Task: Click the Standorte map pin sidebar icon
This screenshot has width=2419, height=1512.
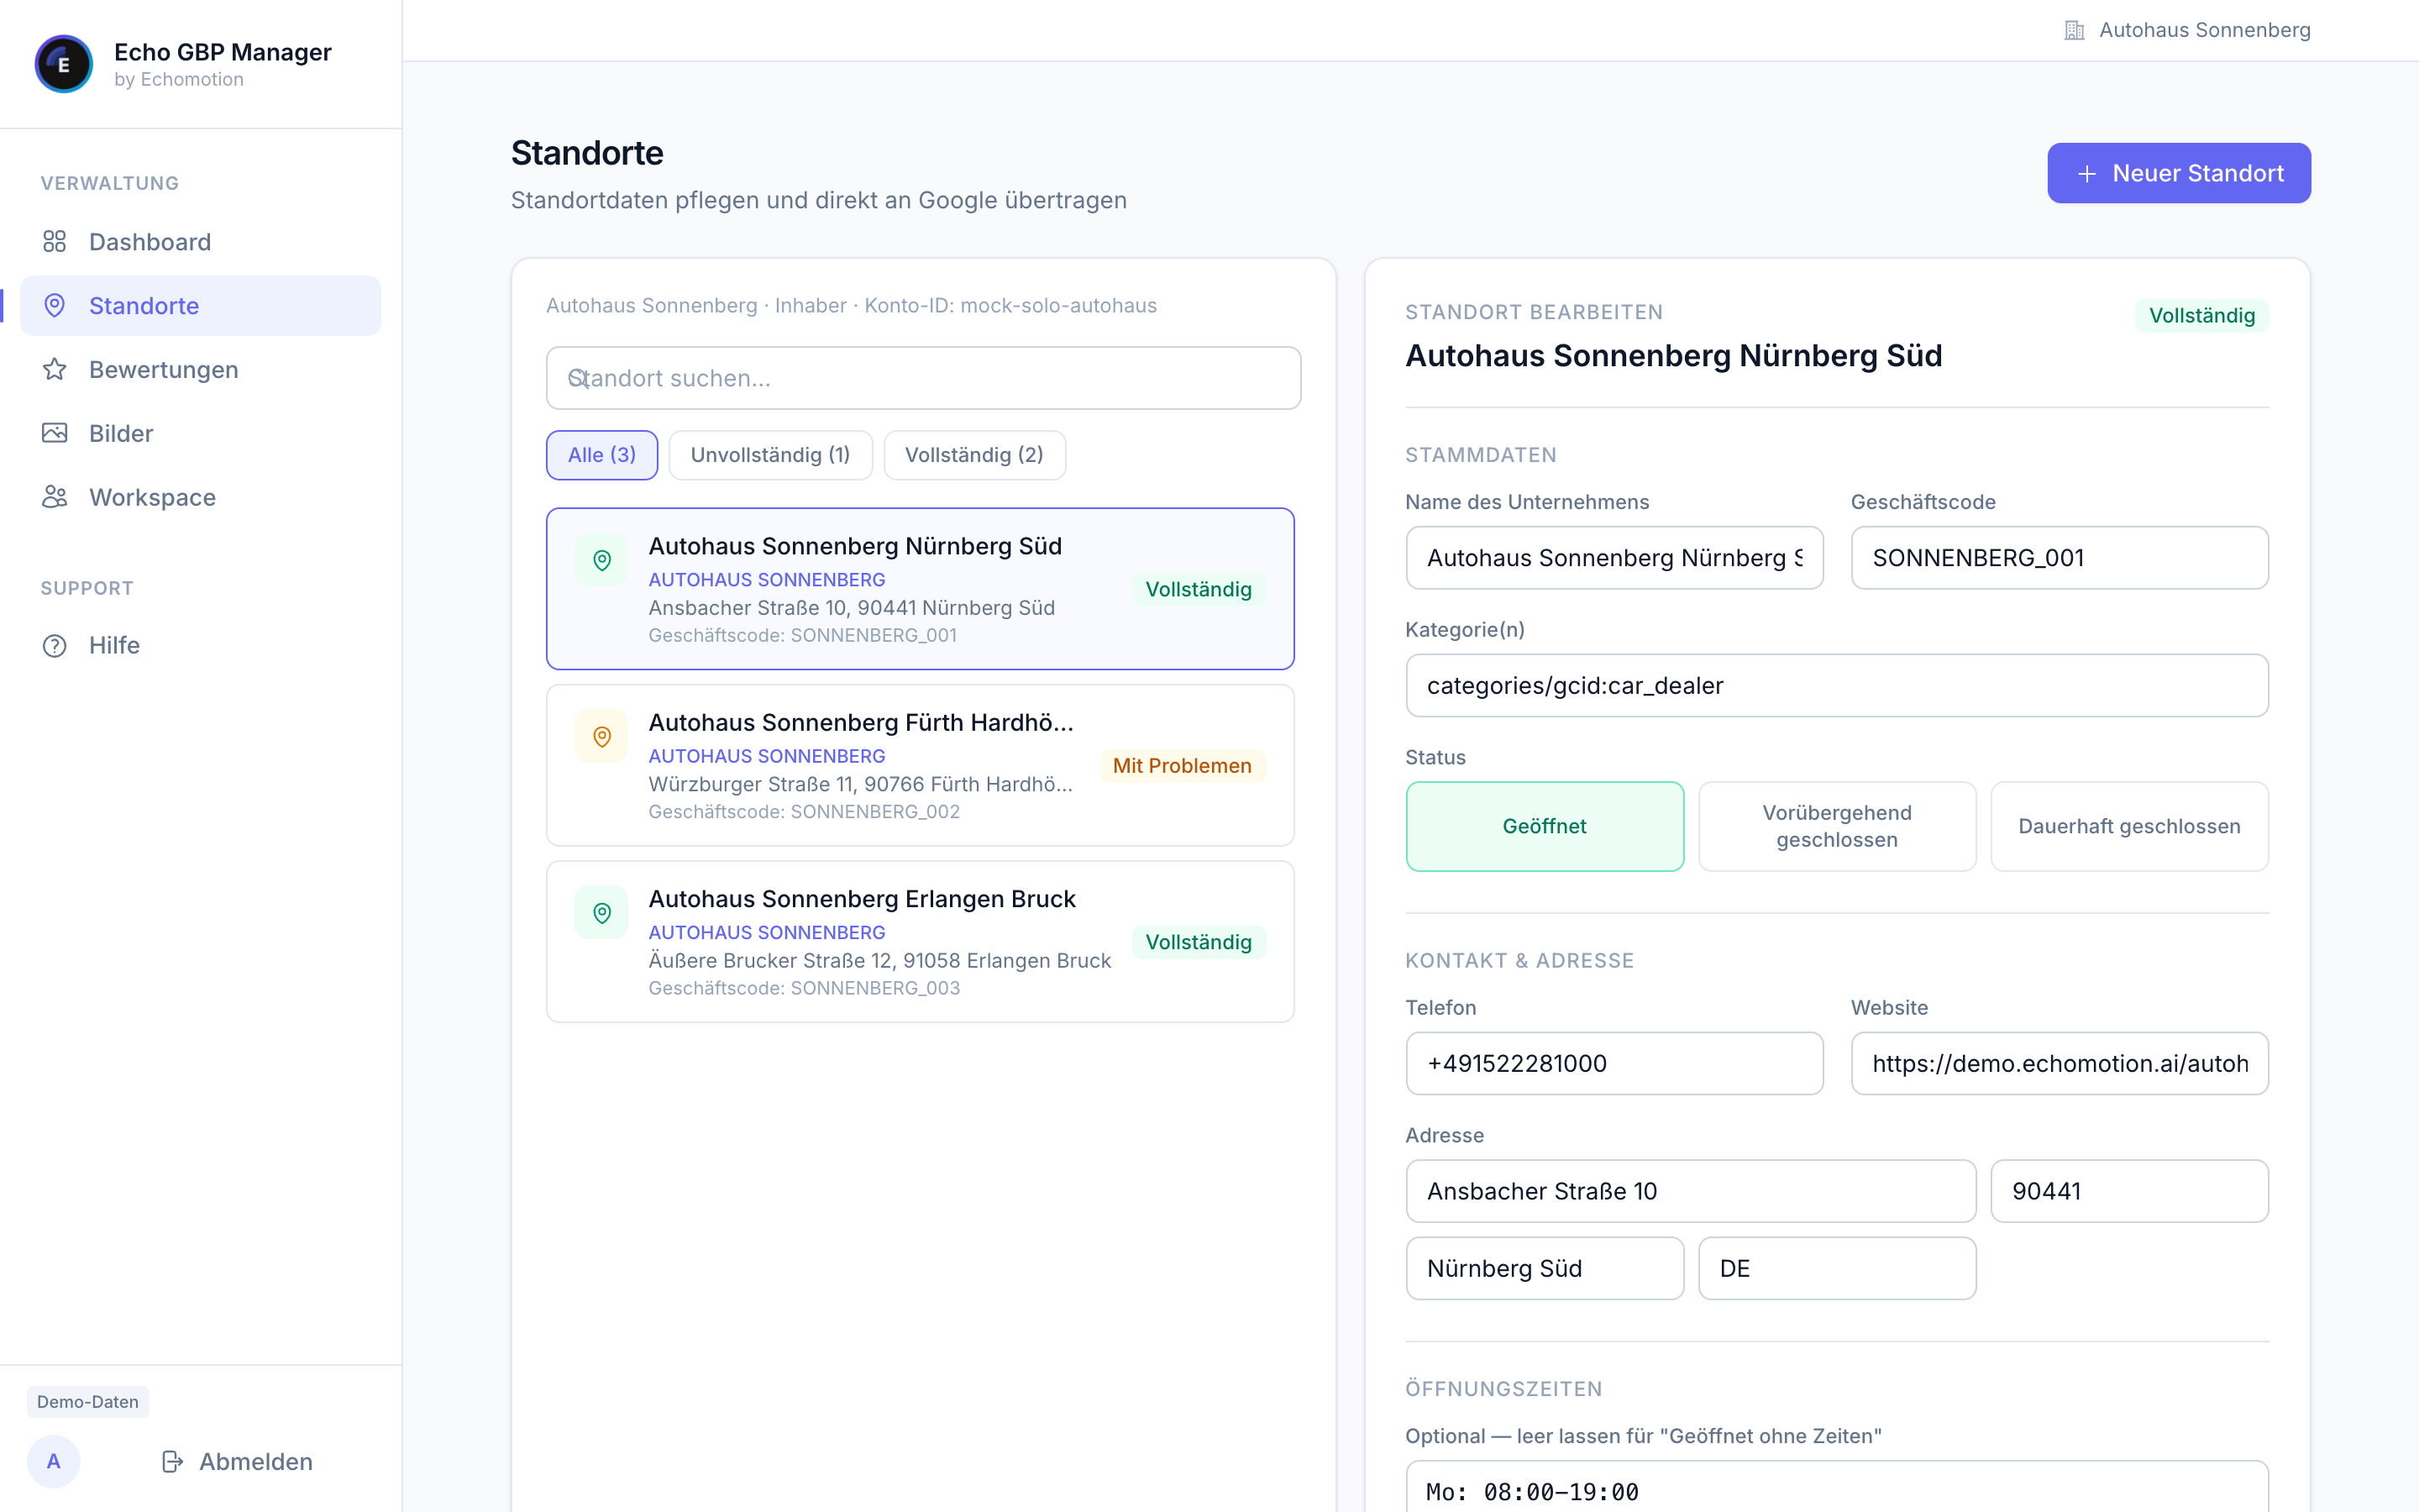Action: [55, 305]
